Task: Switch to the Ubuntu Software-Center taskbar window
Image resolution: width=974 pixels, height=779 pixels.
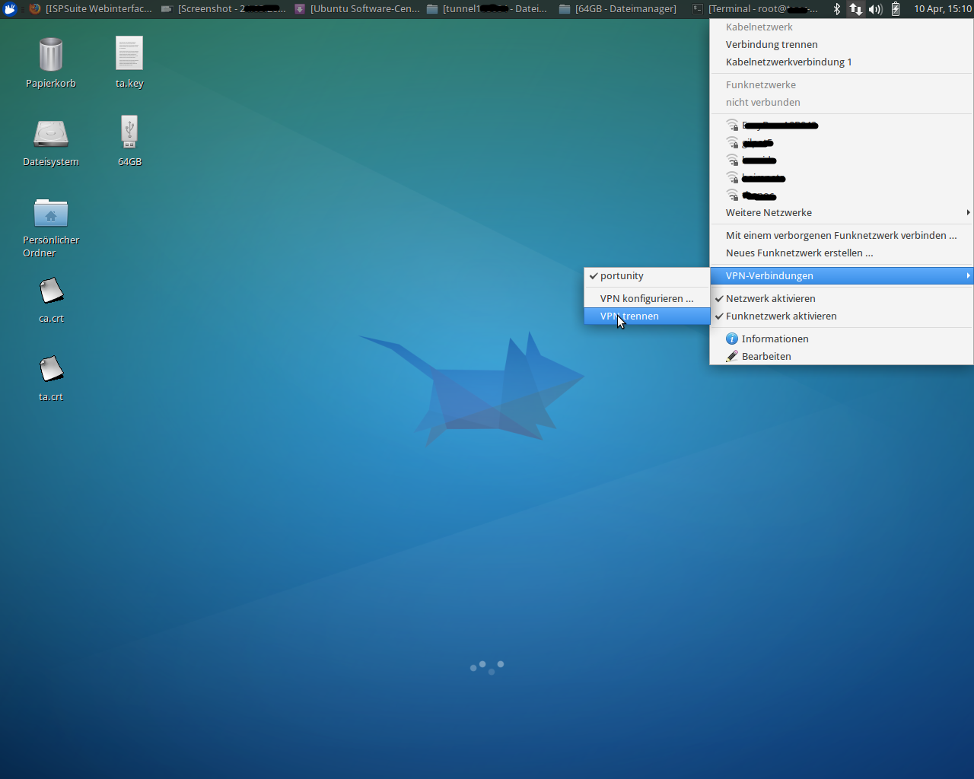Action: tap(358, 9)
